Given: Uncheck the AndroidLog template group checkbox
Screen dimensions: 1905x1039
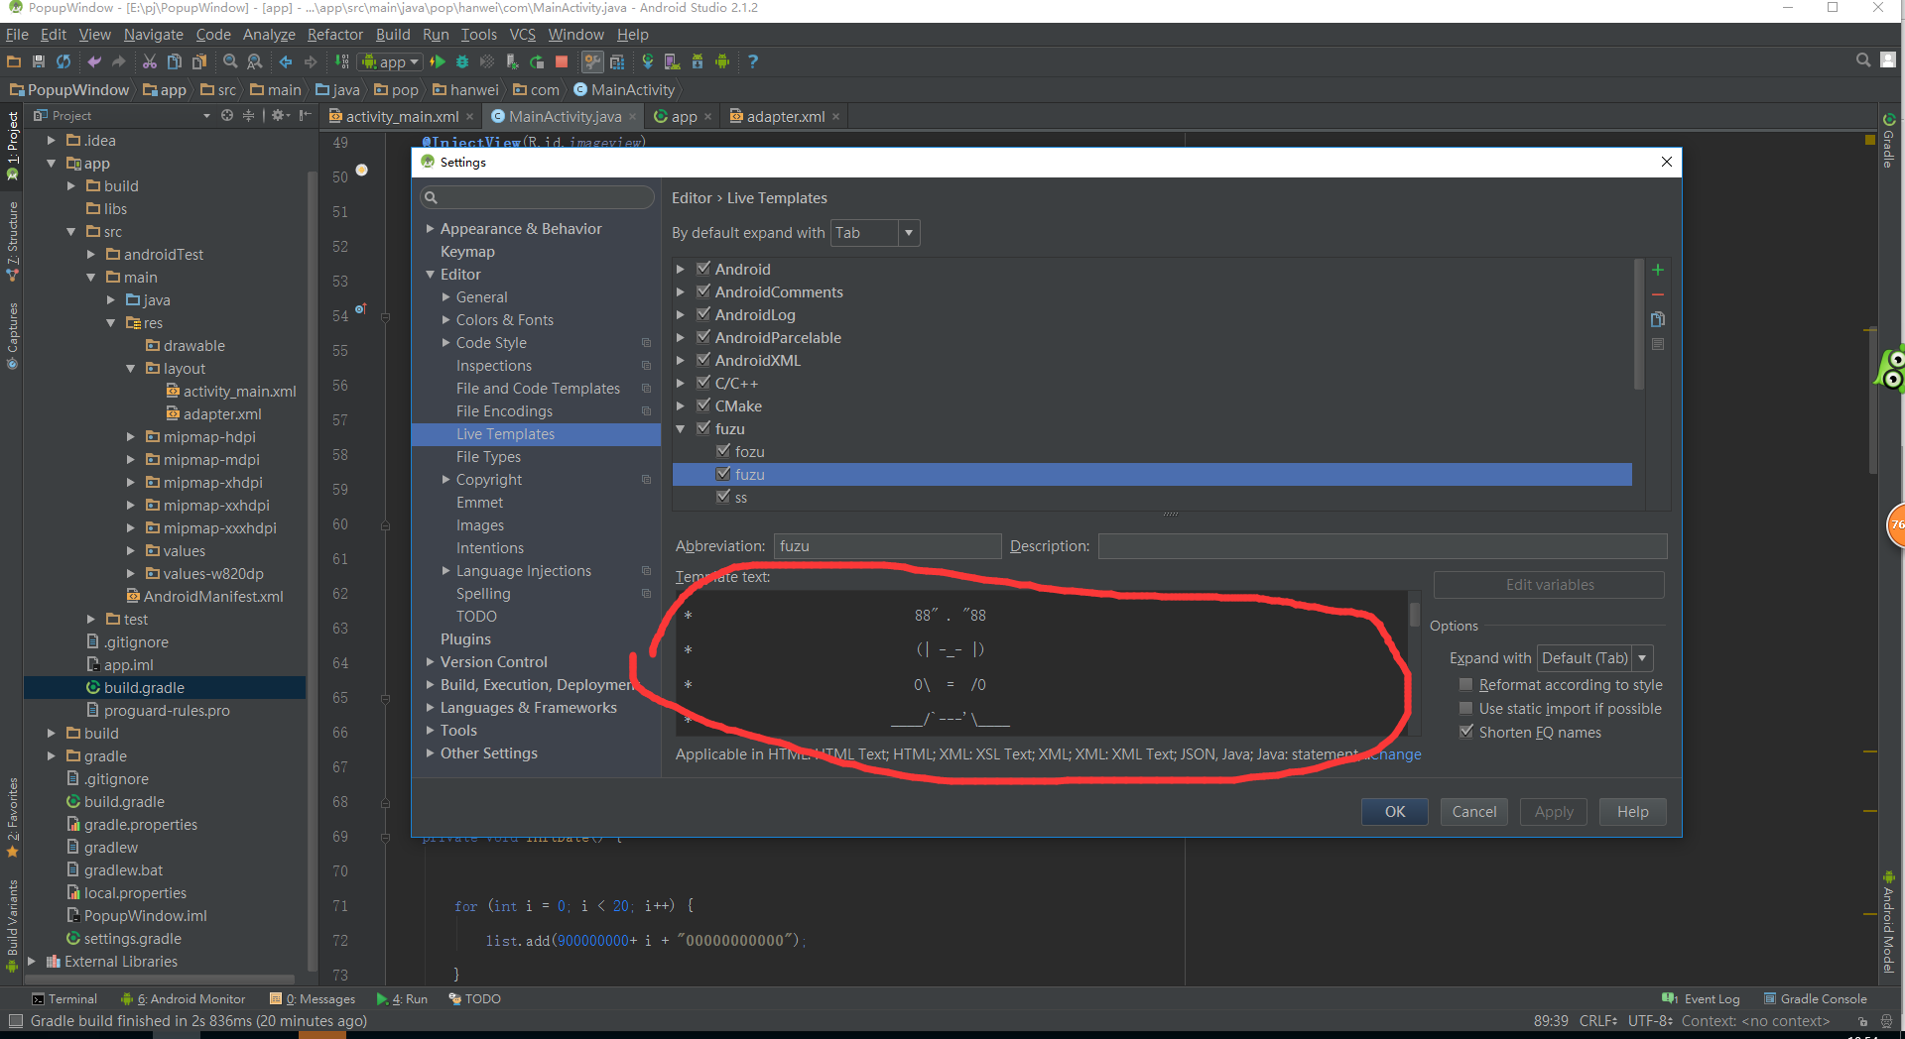Looking at the screenshot, I should pos(703,314).
